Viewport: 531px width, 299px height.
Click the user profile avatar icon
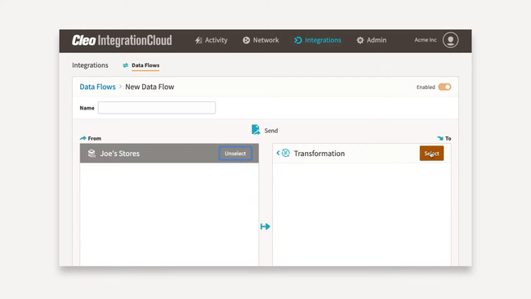[x=450, y=40]
